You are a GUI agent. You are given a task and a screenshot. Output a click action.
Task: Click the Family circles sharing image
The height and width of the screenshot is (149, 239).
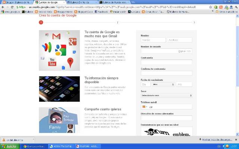tap(59, 120)
